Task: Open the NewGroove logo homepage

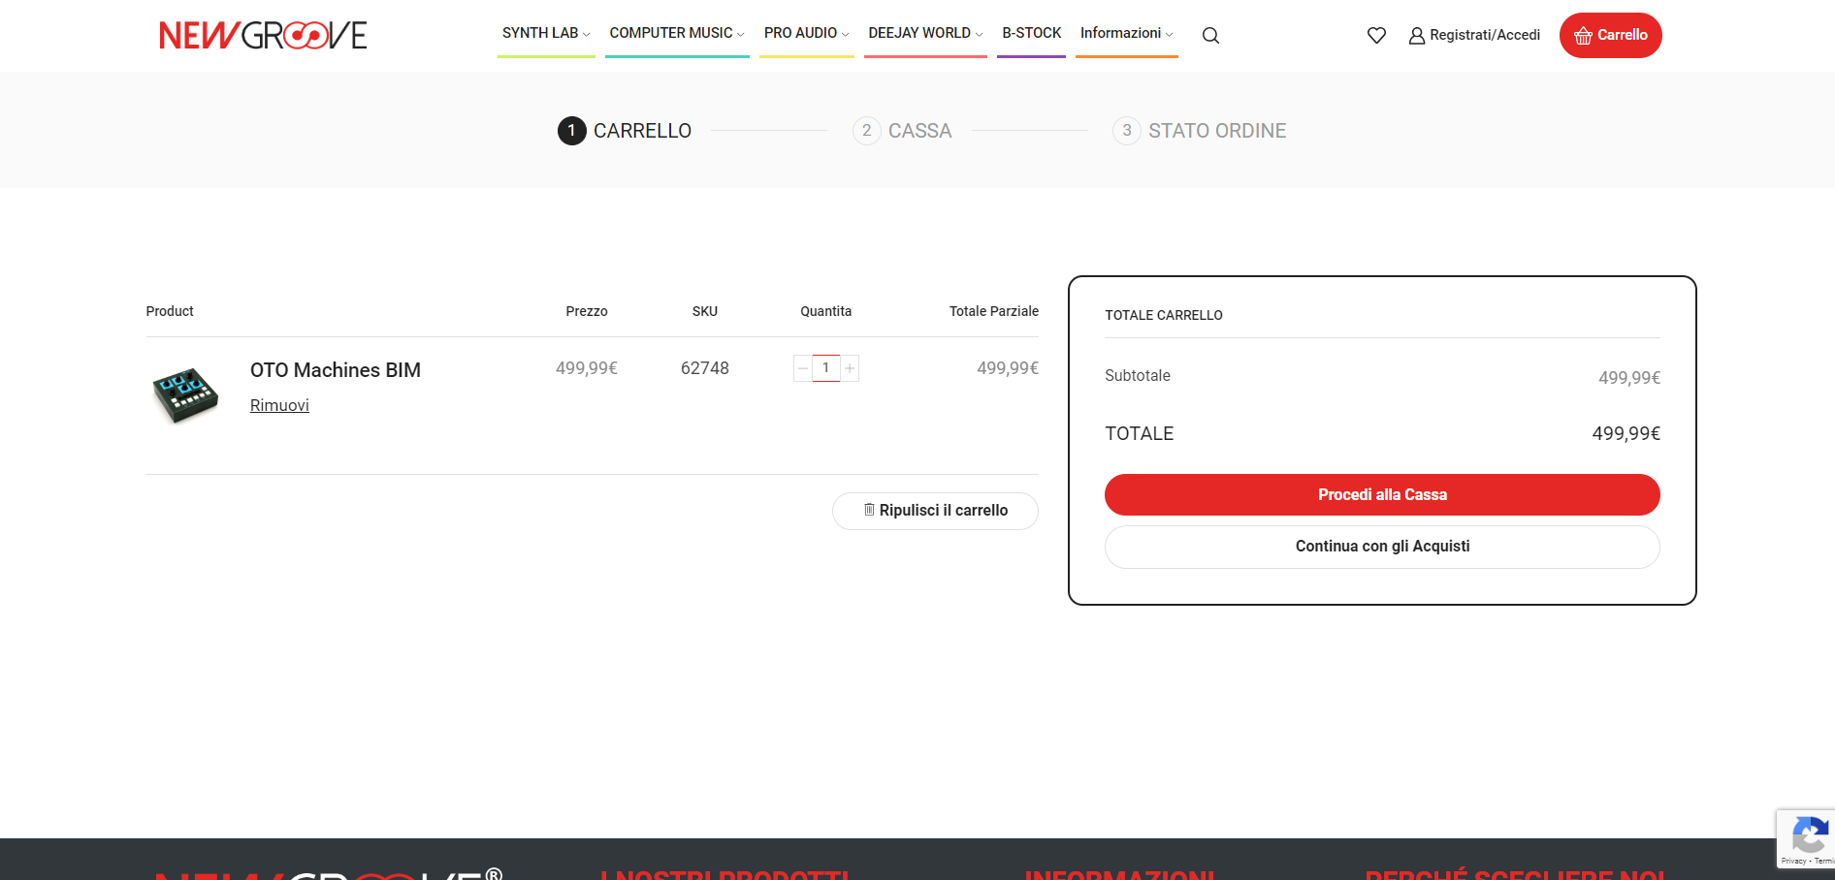Action: tap(263, 35)
